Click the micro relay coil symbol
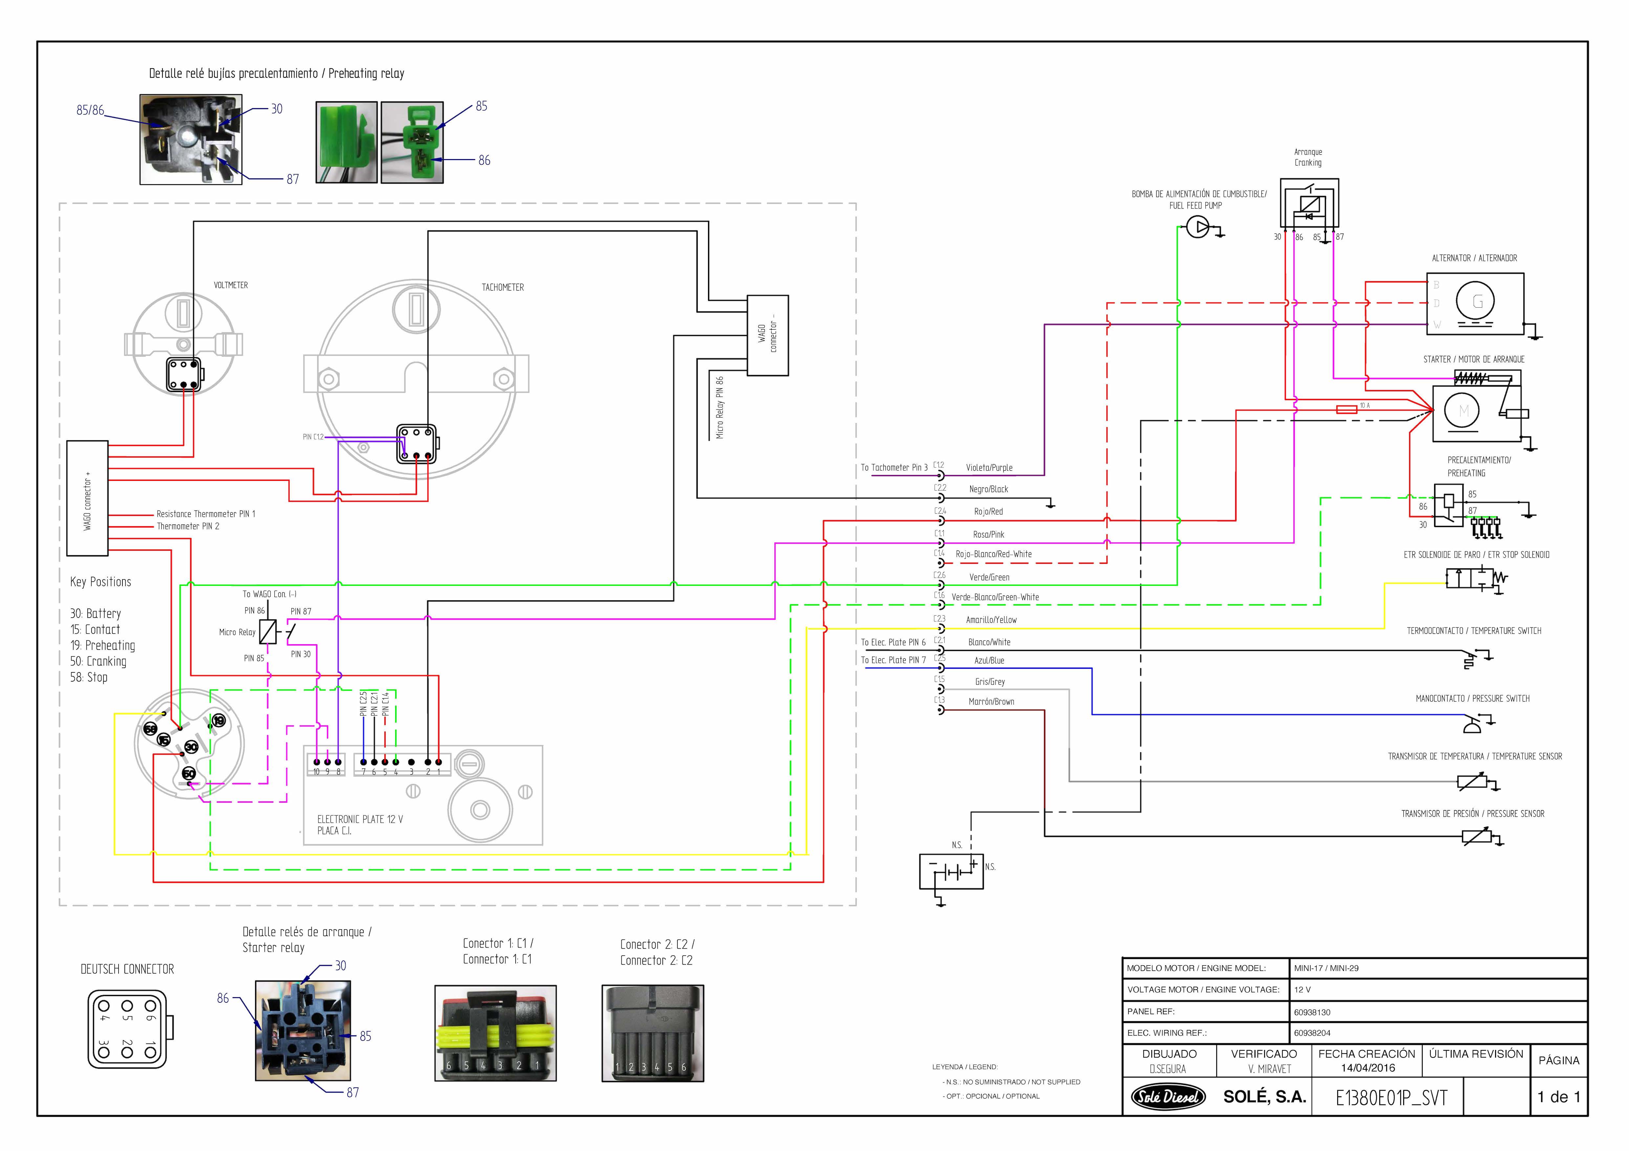The width and height of the screenshot is (1629, 1151). click(x=268, y=631)
